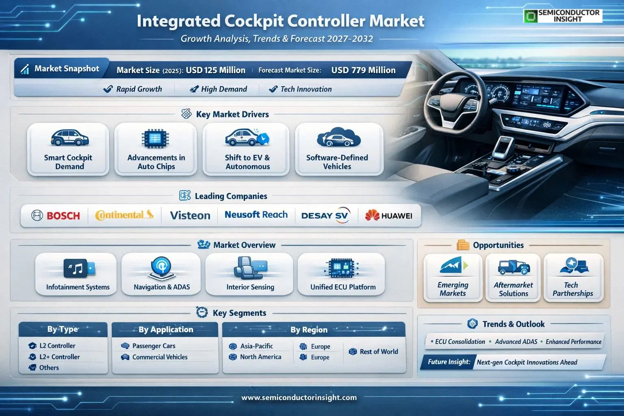Screen dimensions: 624x416
Task: Click the Interior Sensing seat icon
Action: click(x=251, y=267)
